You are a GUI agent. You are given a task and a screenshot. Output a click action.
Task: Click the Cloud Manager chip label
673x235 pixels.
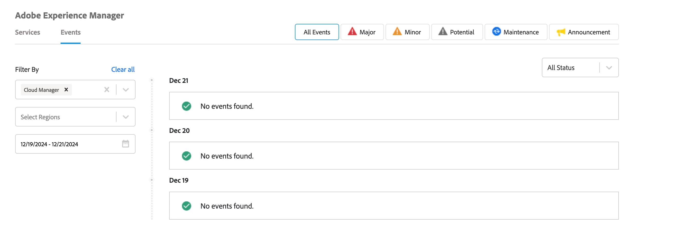41,90
